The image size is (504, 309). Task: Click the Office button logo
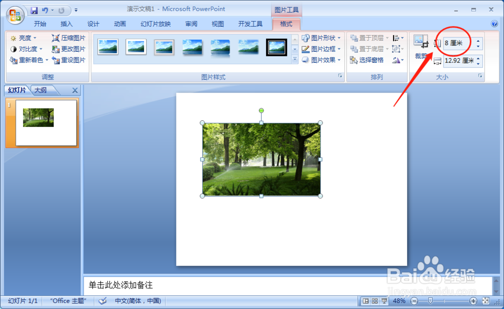point(15,15)
